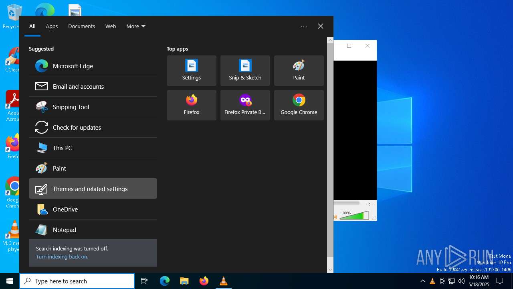Open Paint tile in Top apps
This screenshot has height=289, width=513.
click(299, 71)
